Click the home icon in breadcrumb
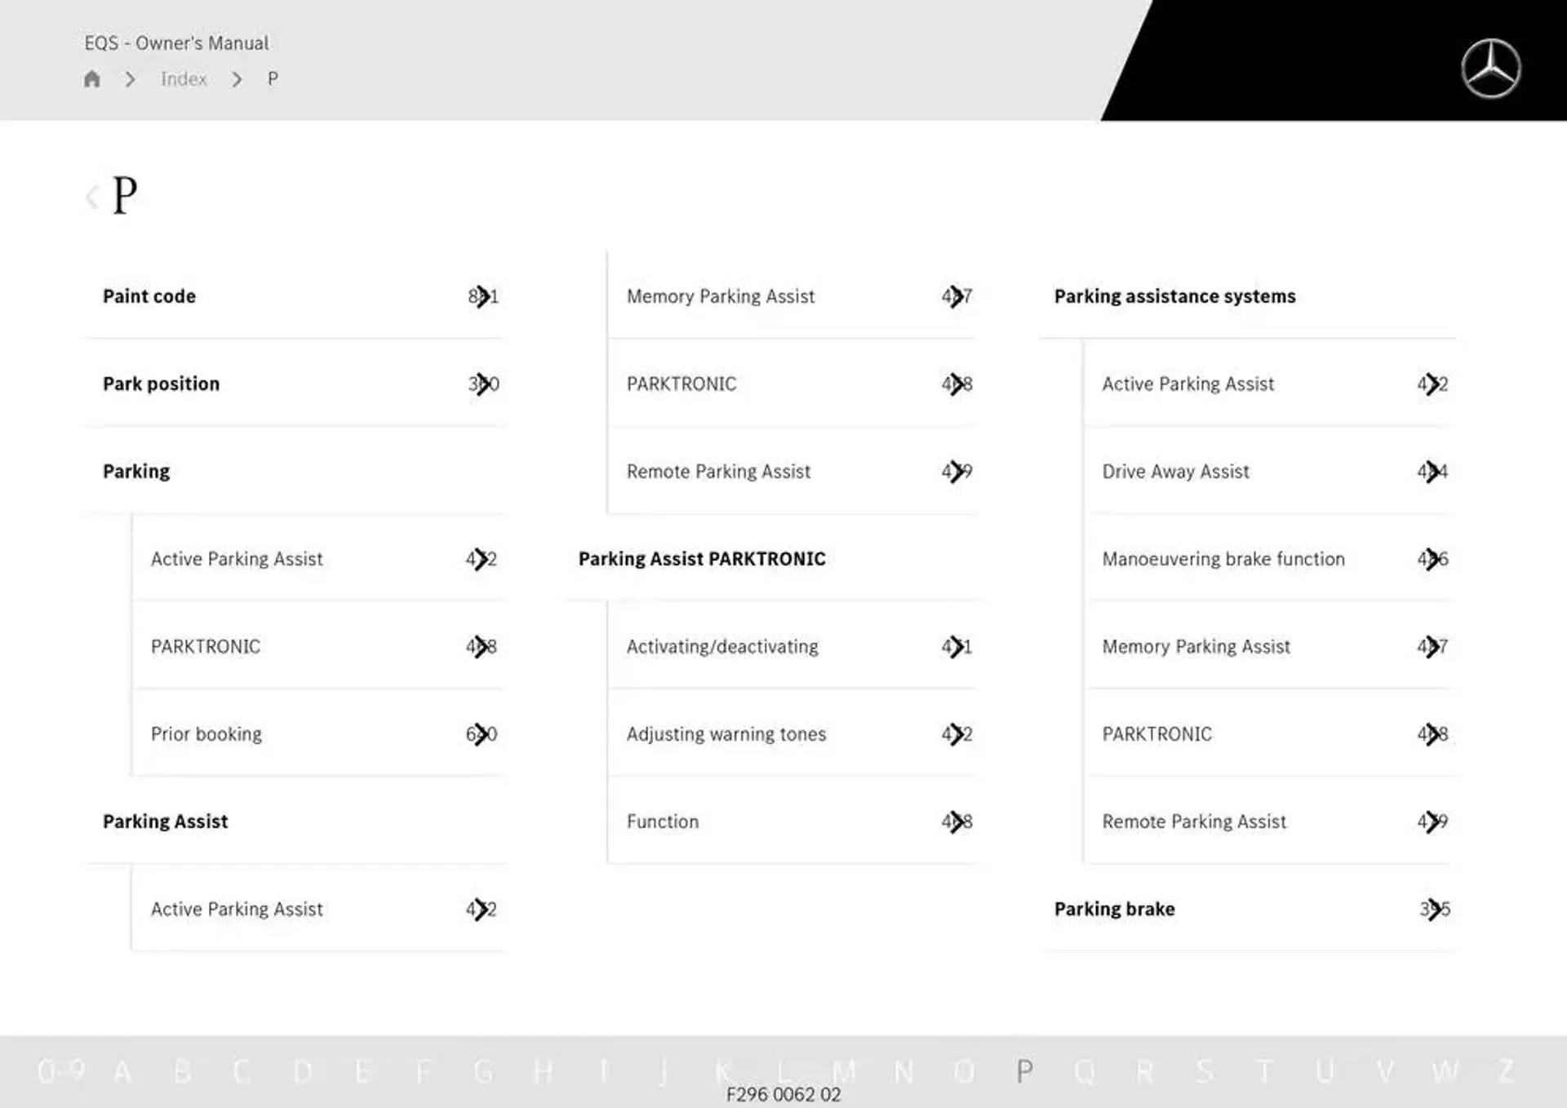 (x=92, y=78)
